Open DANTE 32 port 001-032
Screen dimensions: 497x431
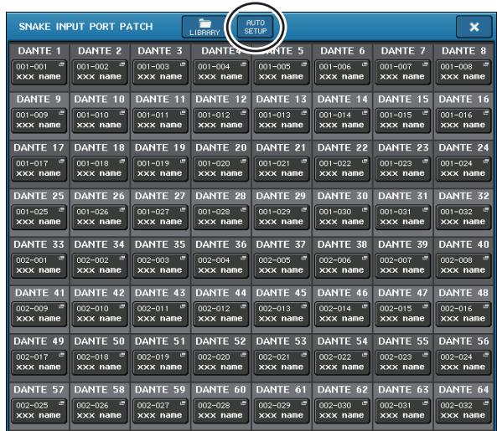click(463, 218)
